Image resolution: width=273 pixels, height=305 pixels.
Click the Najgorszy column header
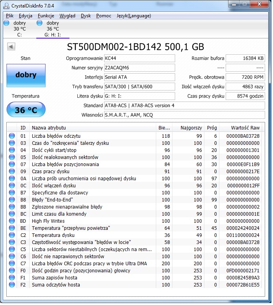pos(188,128)
